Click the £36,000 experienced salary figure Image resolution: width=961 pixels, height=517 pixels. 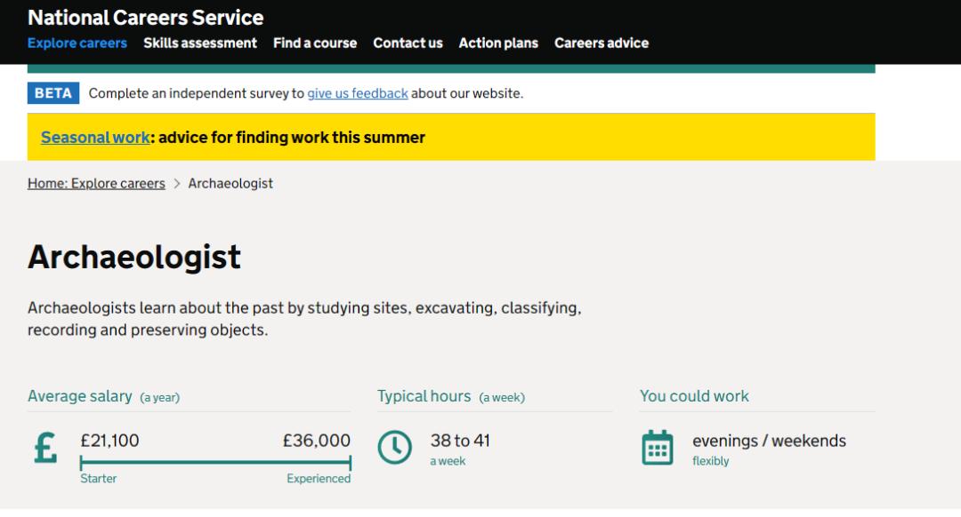pyautogui.click(x=316, y=441)
